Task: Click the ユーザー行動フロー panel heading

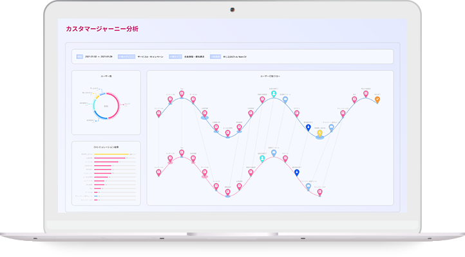Action: pyautogui.click(x=269, y=76)
